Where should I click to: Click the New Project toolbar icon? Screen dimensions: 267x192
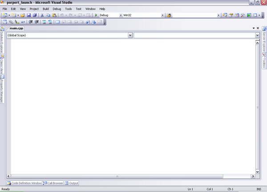tap(5, 15)
